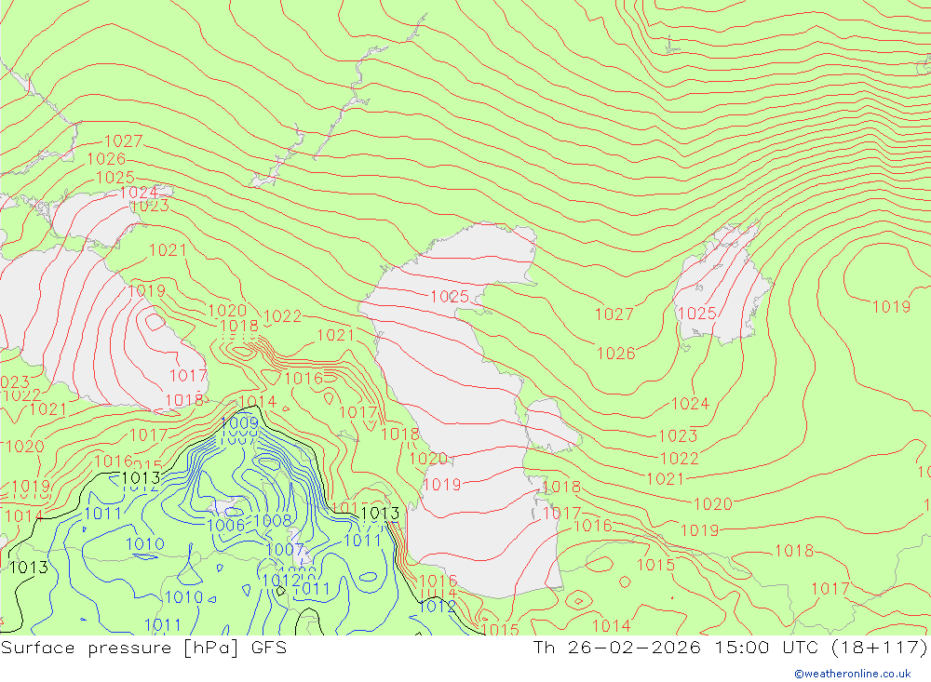Click the 1024 label south of the Aral Sea
931x682 pixels.
click(691, 404)
